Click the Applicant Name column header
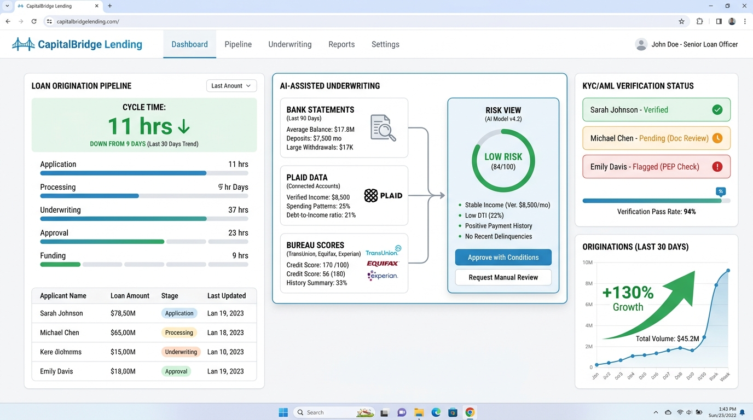 (63, 296)
